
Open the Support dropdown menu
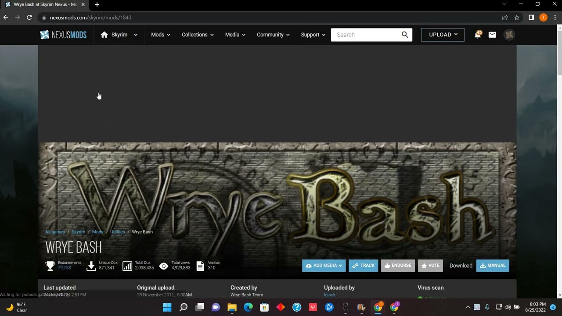313,35
